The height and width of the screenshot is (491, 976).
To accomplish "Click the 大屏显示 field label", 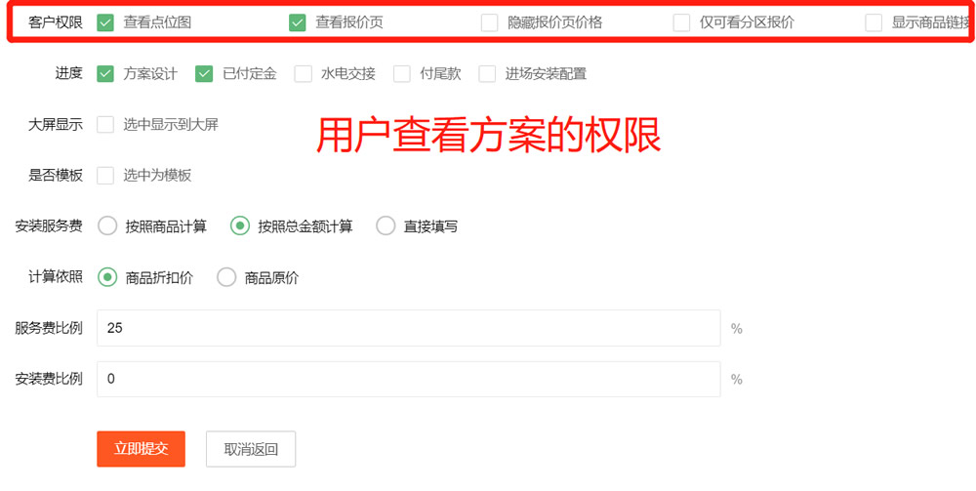I will tap(56, 125).
